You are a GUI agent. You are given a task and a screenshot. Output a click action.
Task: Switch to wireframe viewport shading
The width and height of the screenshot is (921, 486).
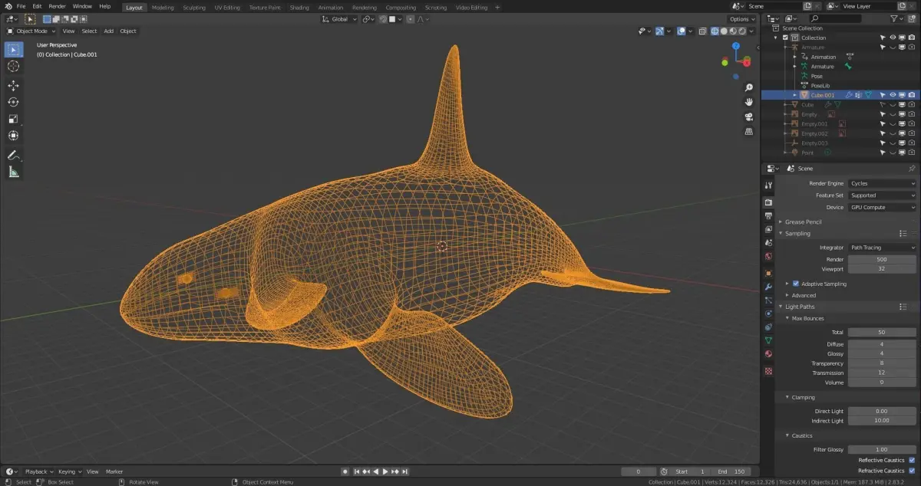[715, 31]
